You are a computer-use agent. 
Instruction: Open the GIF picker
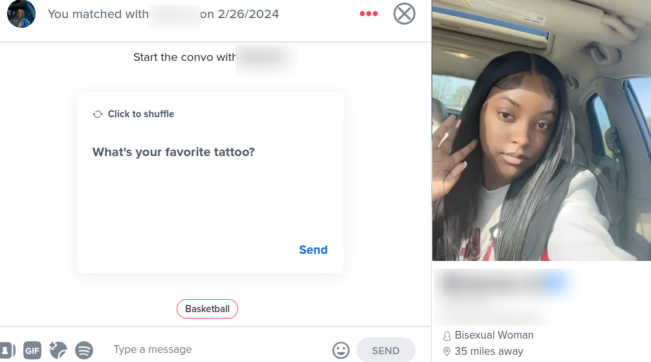[x=32, y=350]
